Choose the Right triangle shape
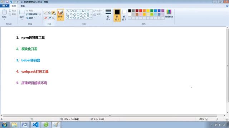 [x=68, y=14]
